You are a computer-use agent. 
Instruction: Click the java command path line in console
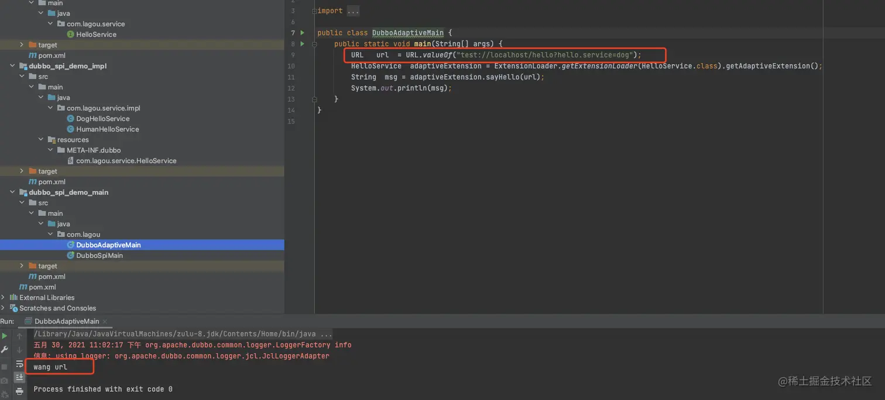(x=183, y=334)
